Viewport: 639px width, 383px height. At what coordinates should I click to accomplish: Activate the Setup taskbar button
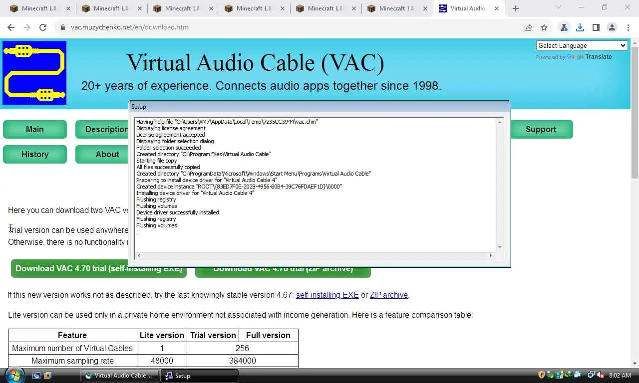[200, 376]
